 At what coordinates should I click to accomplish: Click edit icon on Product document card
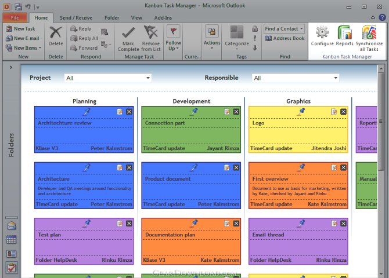coord(227,167)
